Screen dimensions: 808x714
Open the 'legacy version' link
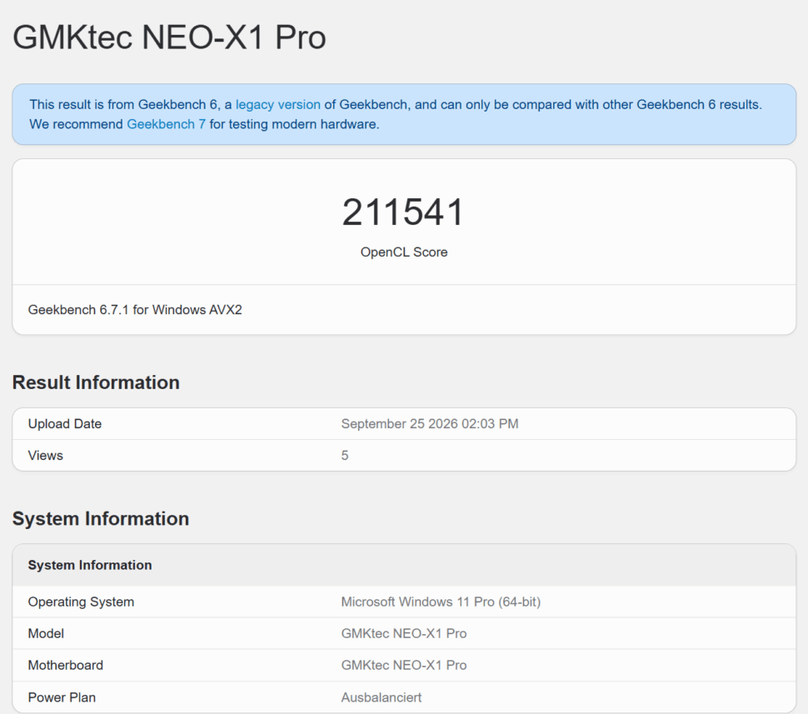point(277,105)
